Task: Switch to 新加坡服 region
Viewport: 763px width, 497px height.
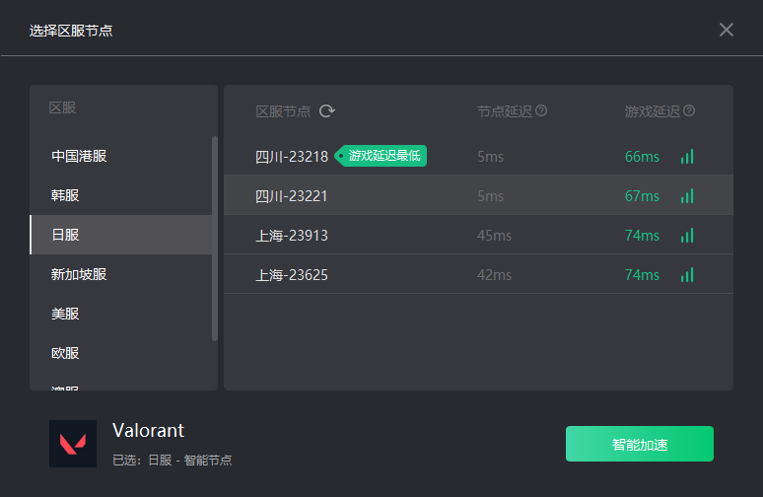Action: click(120, 274)
